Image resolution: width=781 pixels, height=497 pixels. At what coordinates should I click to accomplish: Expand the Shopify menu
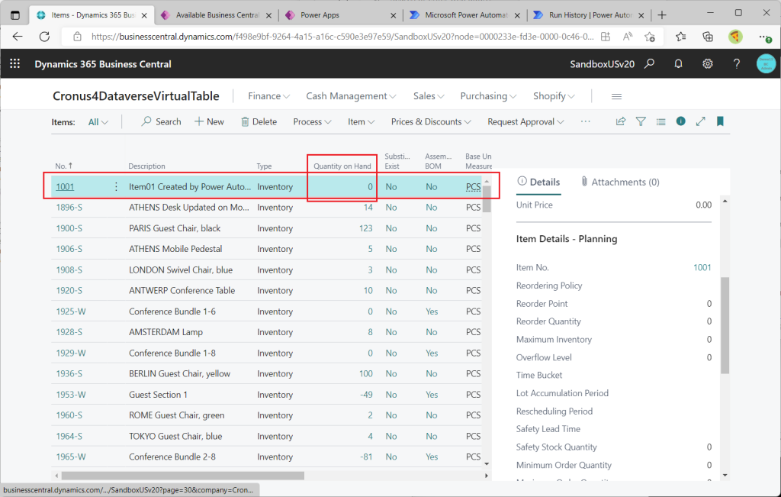coord(554,96)
